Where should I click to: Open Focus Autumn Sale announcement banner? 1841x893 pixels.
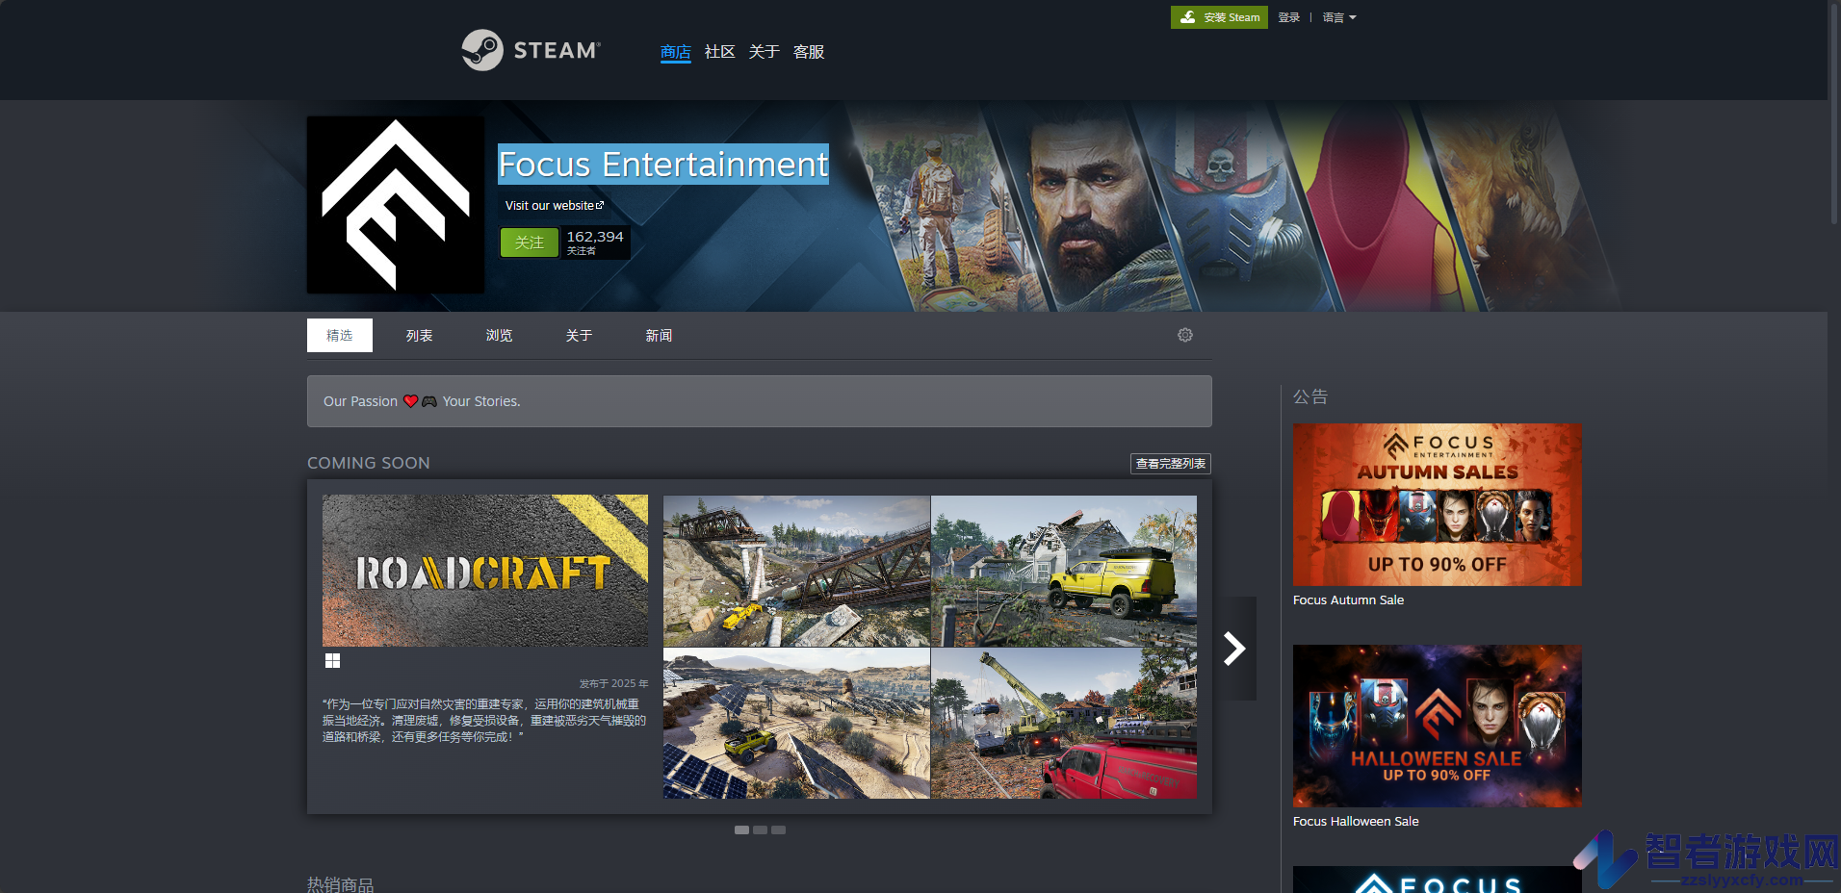point(1437,504)
